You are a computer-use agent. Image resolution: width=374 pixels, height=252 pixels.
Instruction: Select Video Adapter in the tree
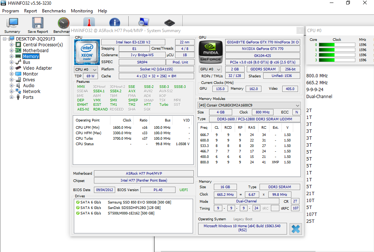pos(37,68)
